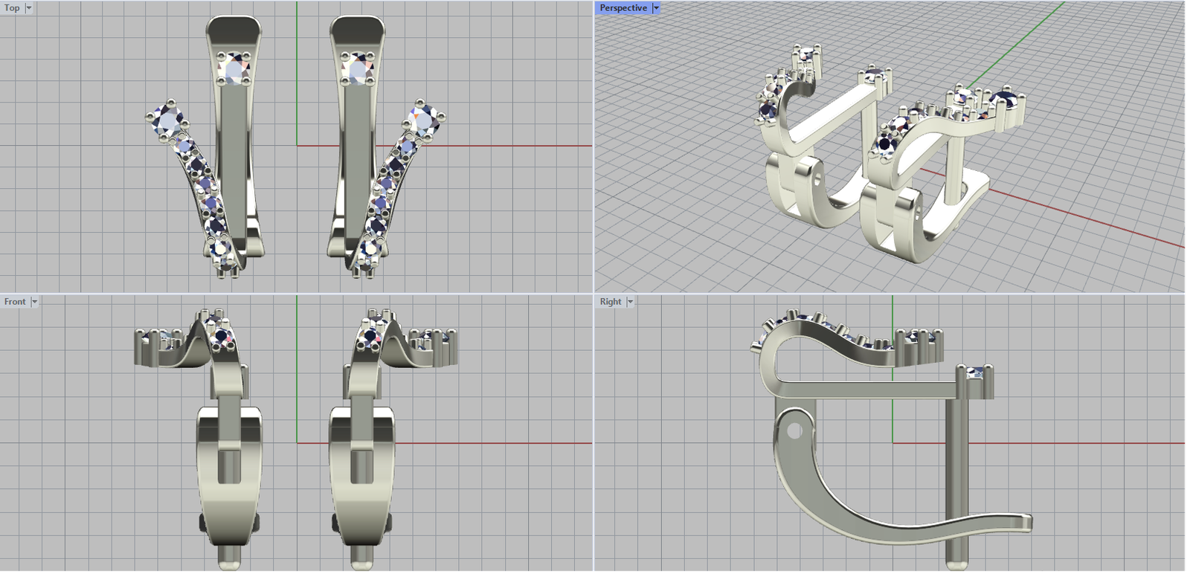The image size is (1190, 574).
Task: Select the curved lever-back wire in Right view
Action: tap(855, 513)
